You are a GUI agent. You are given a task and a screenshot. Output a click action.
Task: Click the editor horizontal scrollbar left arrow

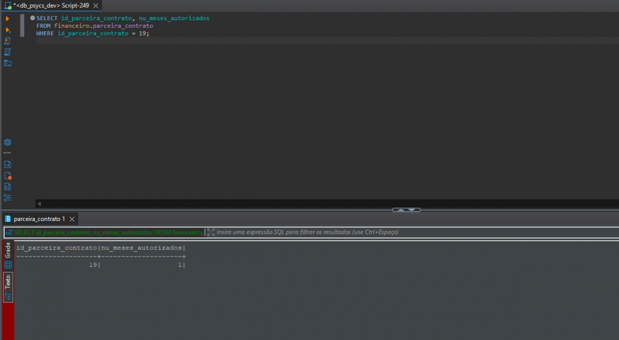tap(39, 204)
